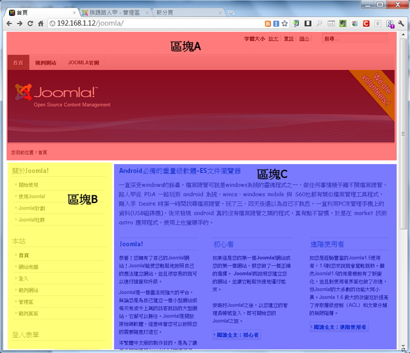
Task: Go back using the browser back arrow
Action: pos(9,24)
